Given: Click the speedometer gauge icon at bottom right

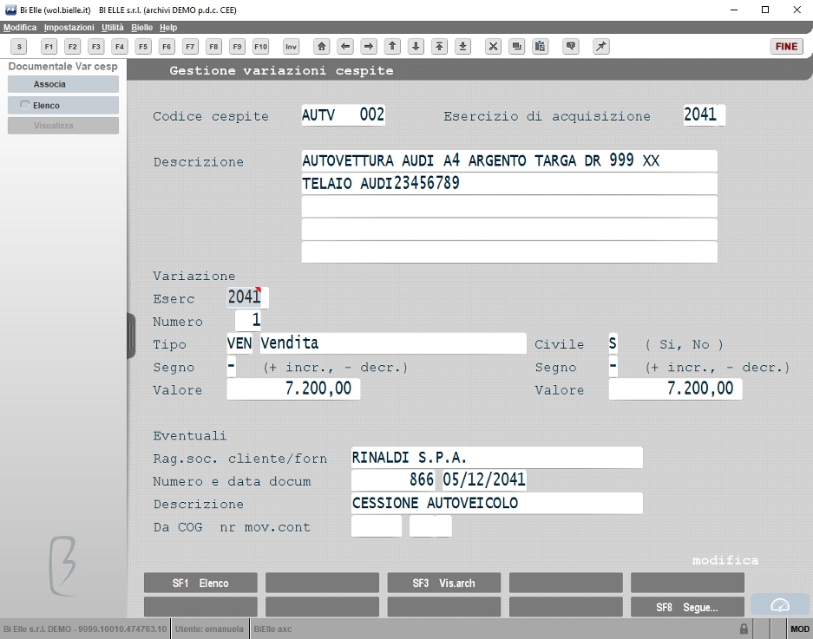Looking at the screenshot, I should pos(780,605).
